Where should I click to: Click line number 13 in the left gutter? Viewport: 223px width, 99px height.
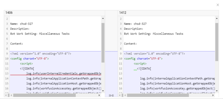[x=7, y=74]
